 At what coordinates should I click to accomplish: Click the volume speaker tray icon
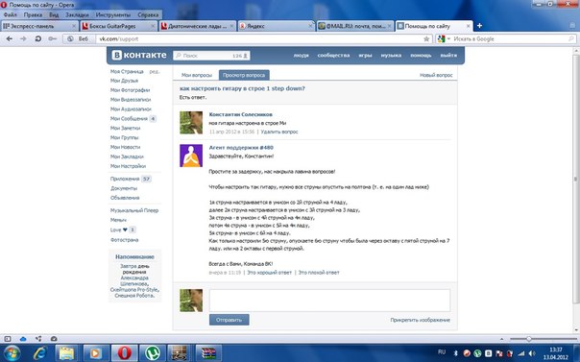(532, 353)
